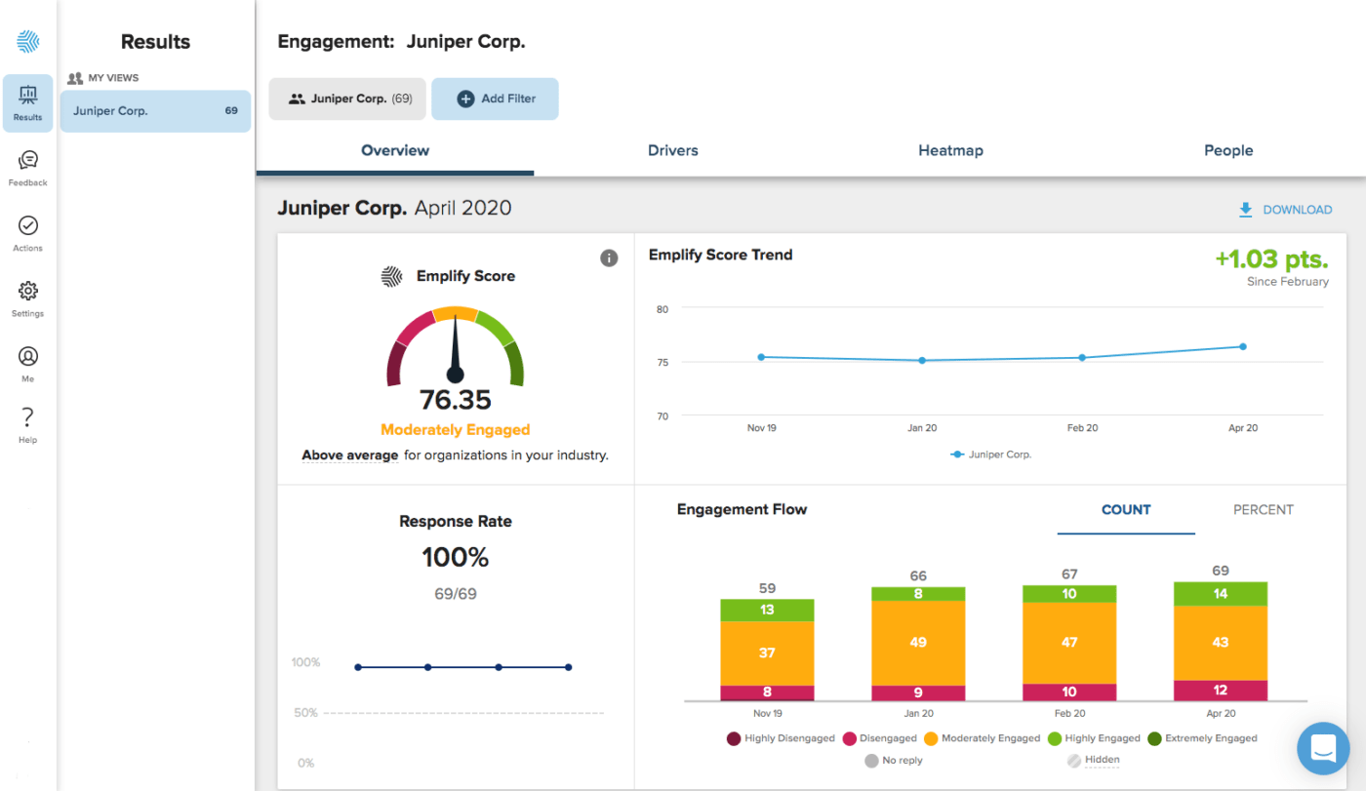This screenshot has width=1366, height=791.
Task: Open the Help section
Action: coord(28,425)
